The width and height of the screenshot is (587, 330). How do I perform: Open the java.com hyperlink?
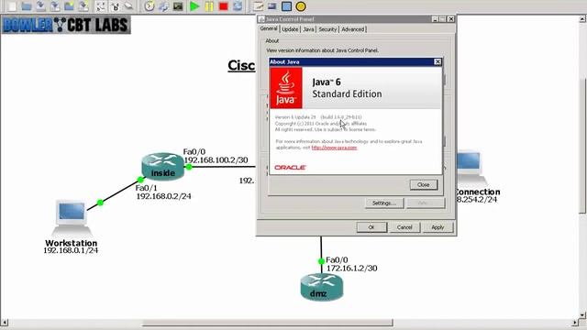[x=334, y=148]
